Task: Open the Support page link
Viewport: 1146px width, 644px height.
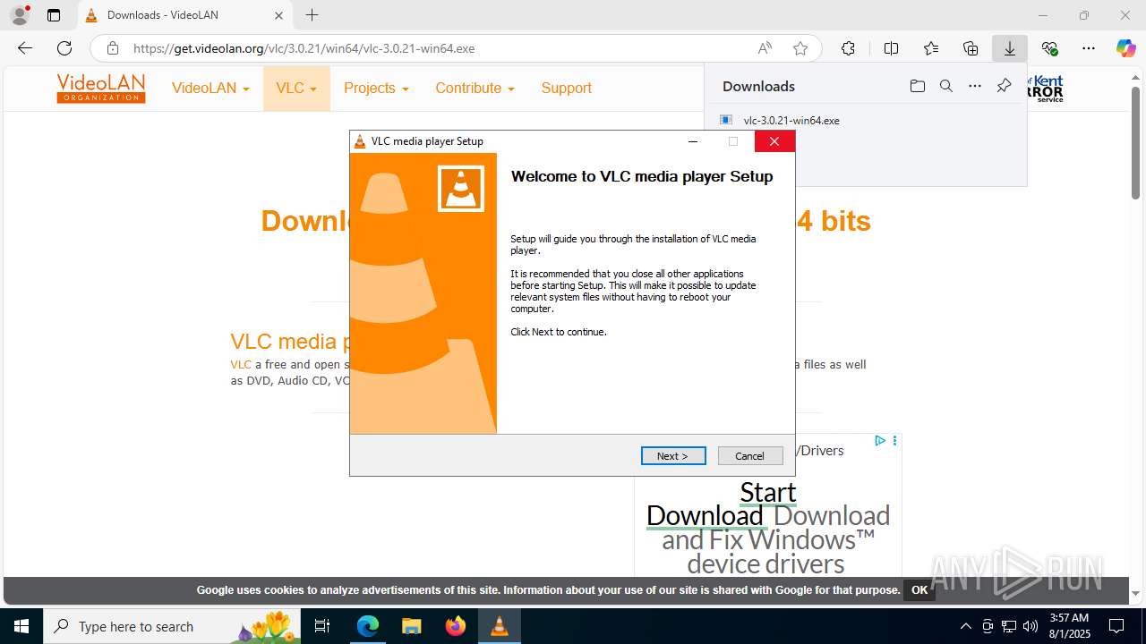Action: coord(566,88)
